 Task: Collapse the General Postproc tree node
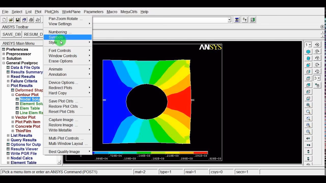tap(4, 63)
